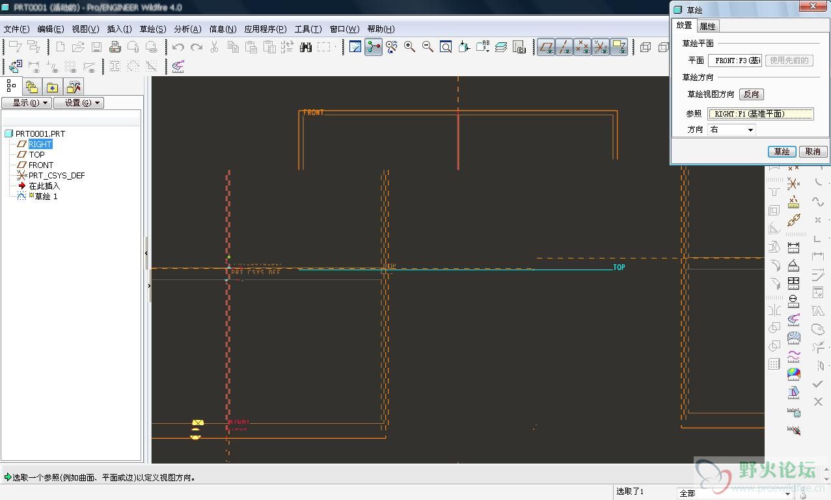Image resolution: width=831 pixels, height=500 pixels.
Task: Click the reference field RIGHT:F1
Action: 761,114
